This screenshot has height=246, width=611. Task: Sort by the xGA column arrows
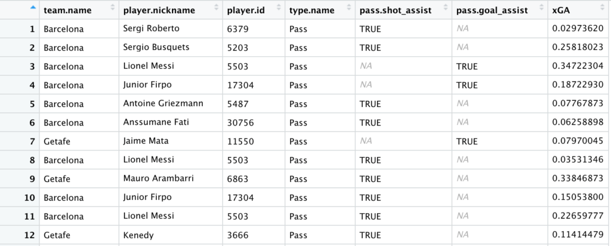[604, 7]
